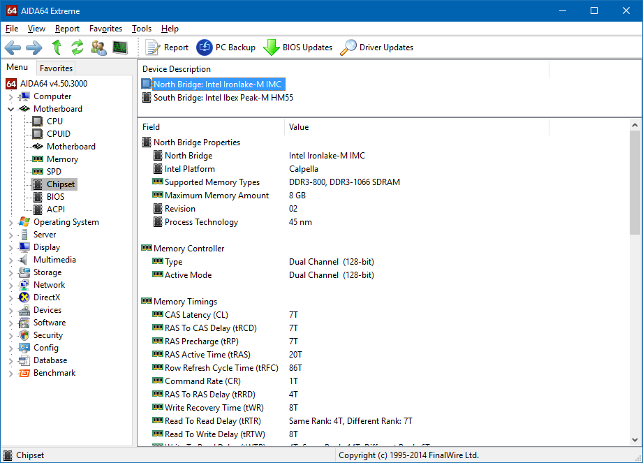Click the scrollbar down arrow in details
This screenshot has width=643, height=463.
click(x=635, y=440)
